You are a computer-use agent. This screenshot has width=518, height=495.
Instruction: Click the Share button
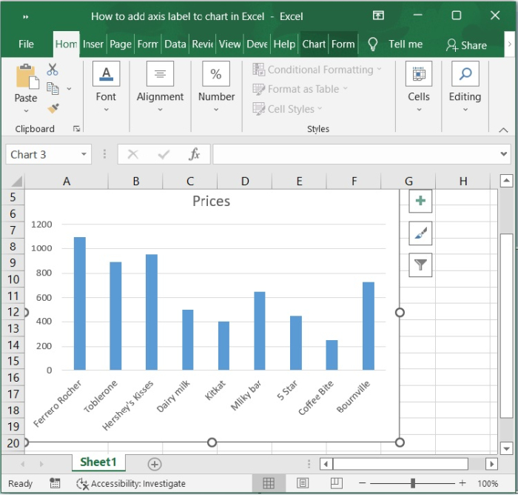click(x=466, y=45)
